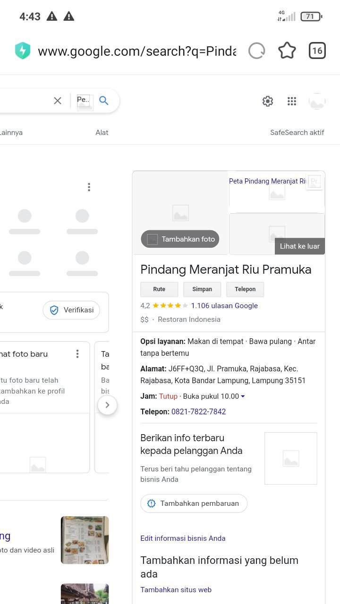Tap the blue search magnifier icon
This screenshot has height=604, width=340.
click(104, 101)
